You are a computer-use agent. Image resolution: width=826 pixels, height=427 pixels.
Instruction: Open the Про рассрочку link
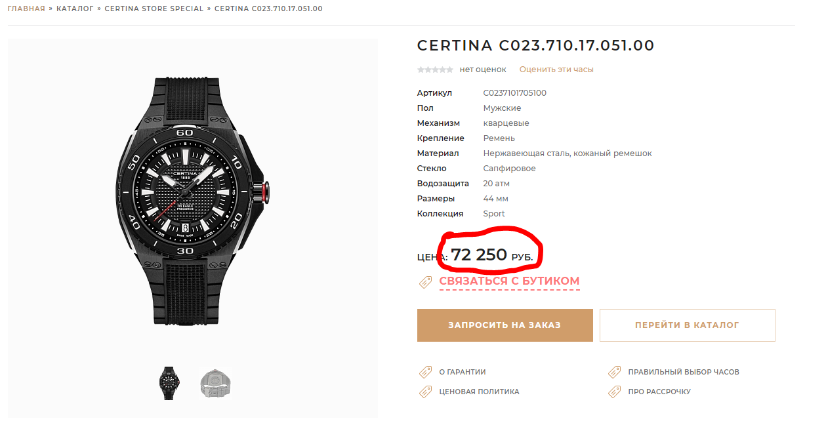pos(659,392)
